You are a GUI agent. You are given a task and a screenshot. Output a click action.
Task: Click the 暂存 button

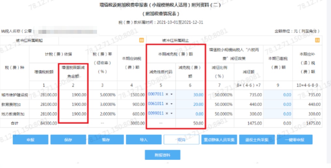tap(106, 139)
